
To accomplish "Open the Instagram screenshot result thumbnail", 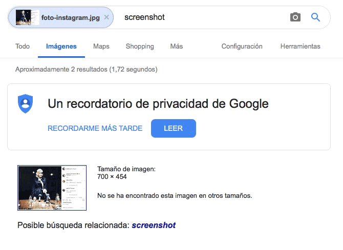I will [x=52, y=188].
